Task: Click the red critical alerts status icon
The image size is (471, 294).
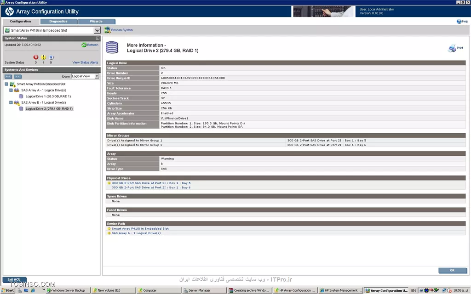Action: [x=36, y=57]
